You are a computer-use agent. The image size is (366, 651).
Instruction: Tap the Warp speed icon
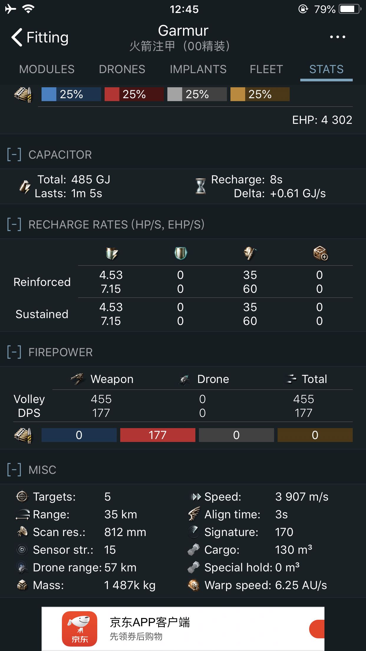(194, 585)
